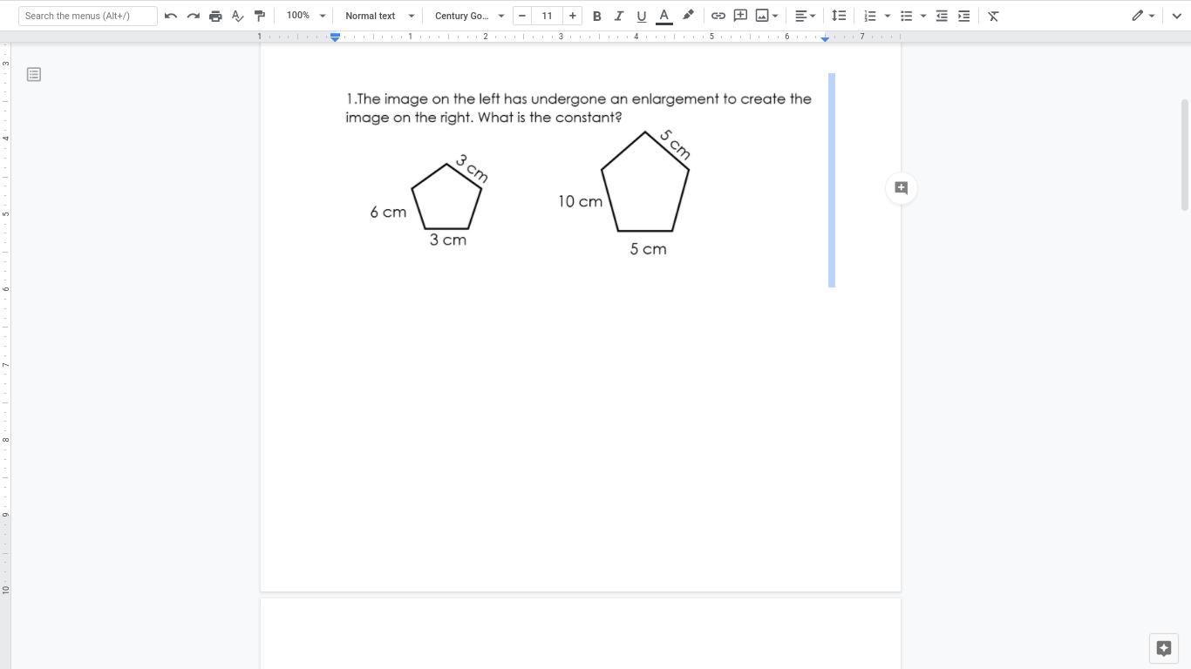
Task: Expand the Century Gothic font dropdown
Action: 469,16
